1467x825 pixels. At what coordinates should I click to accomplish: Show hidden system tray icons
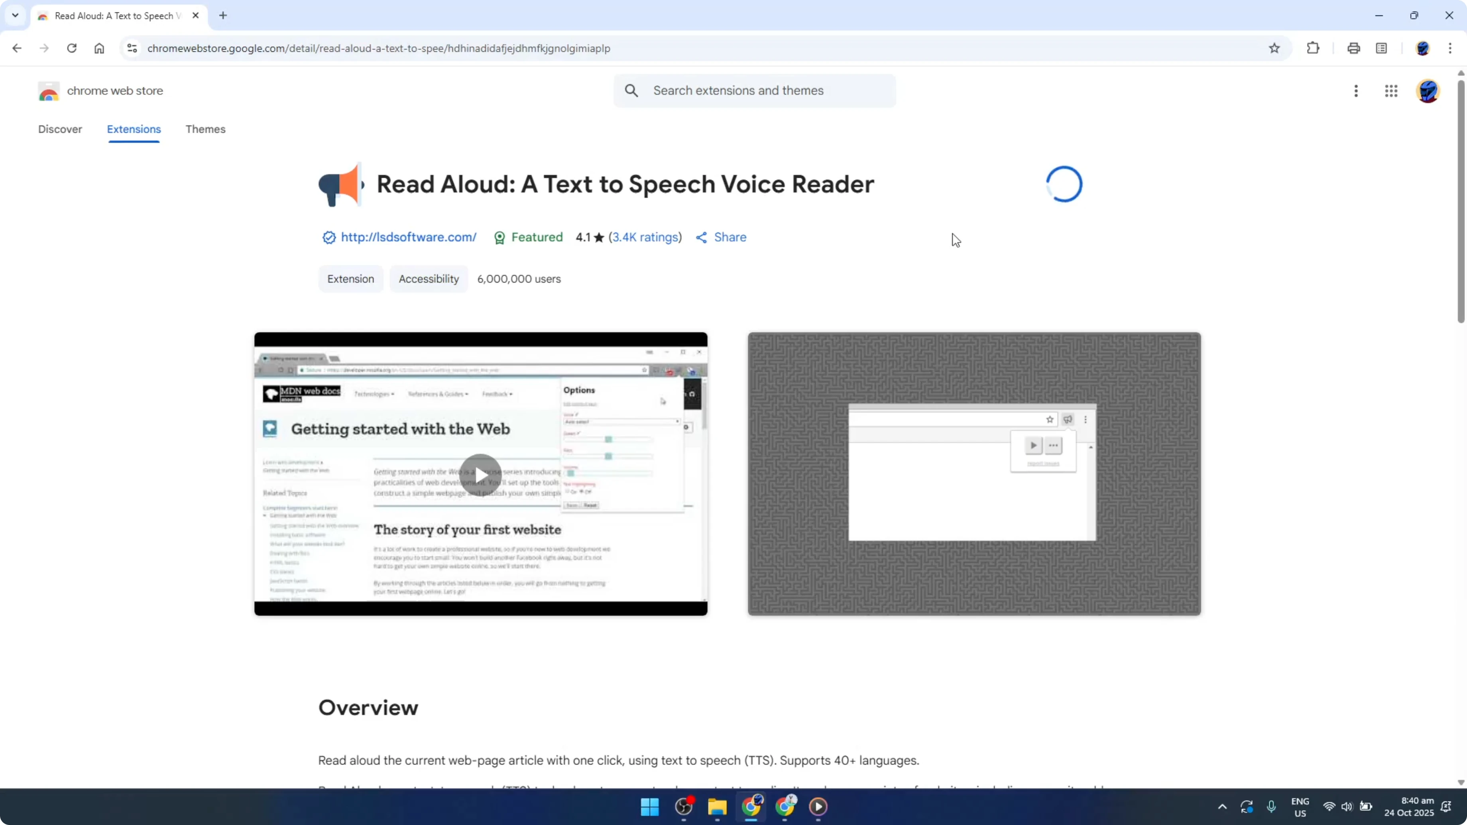click(1222, 807)
